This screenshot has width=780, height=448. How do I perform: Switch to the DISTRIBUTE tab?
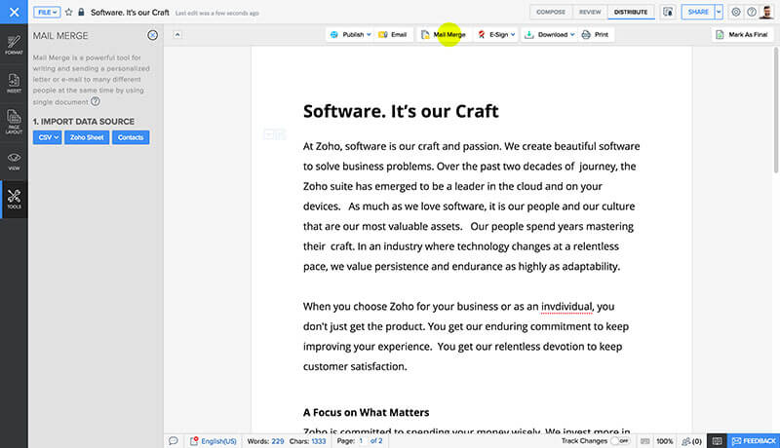coord(631,12)
